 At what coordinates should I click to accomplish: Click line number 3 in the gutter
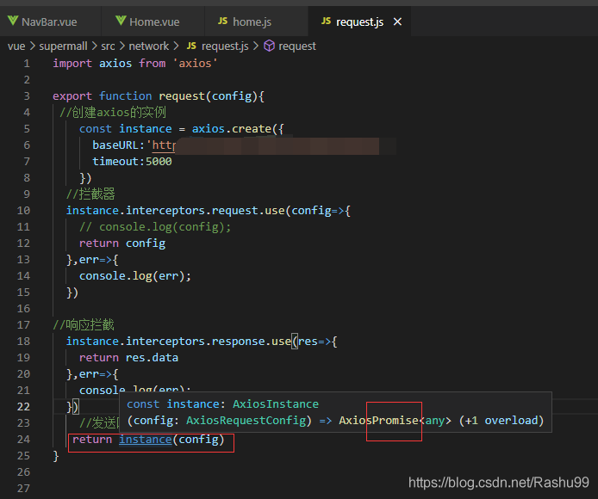coord(27,96)
